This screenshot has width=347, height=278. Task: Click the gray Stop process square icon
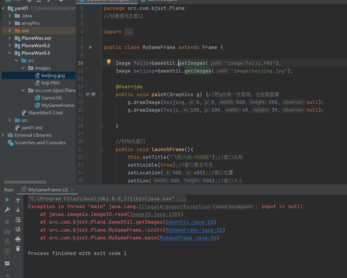coord(7,222)
